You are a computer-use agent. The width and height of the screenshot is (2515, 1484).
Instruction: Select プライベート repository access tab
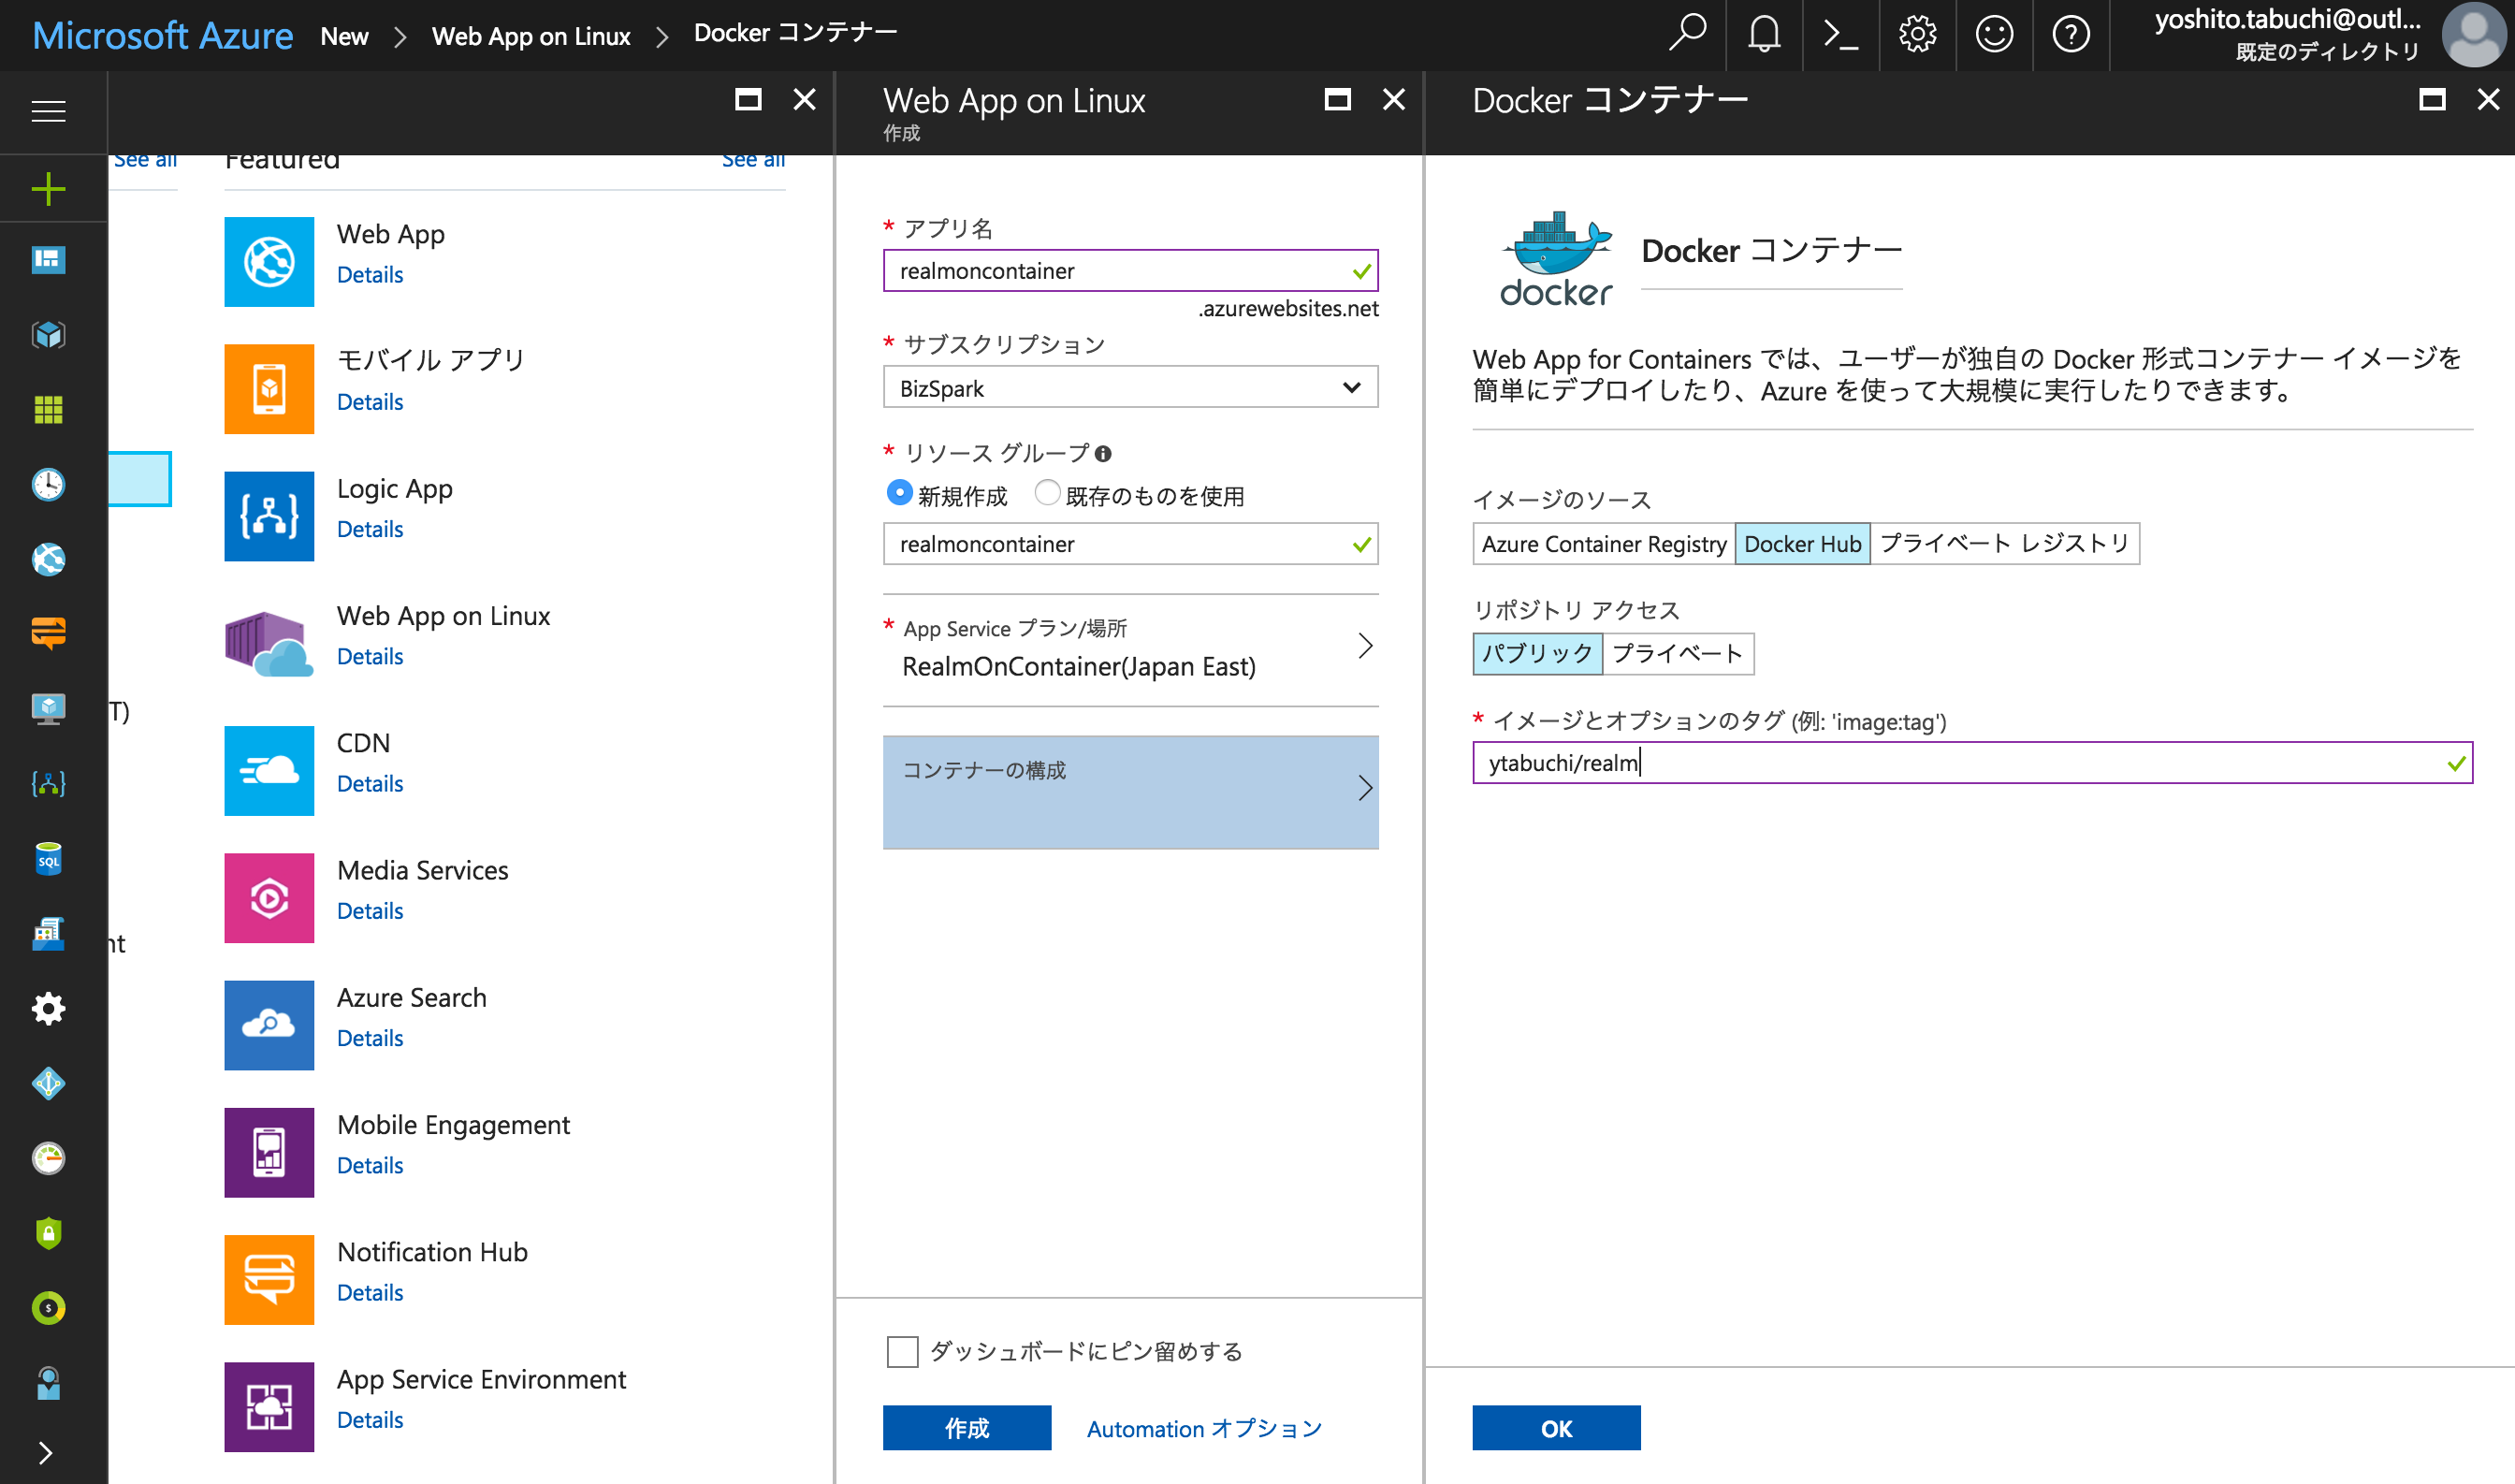(1676, 654)
